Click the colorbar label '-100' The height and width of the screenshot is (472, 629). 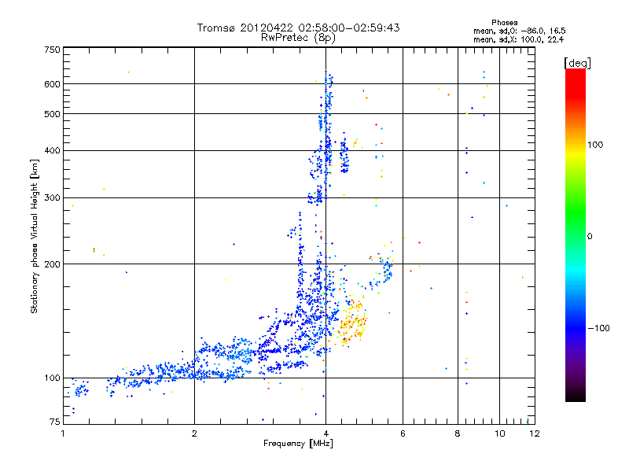coord(599,328)
